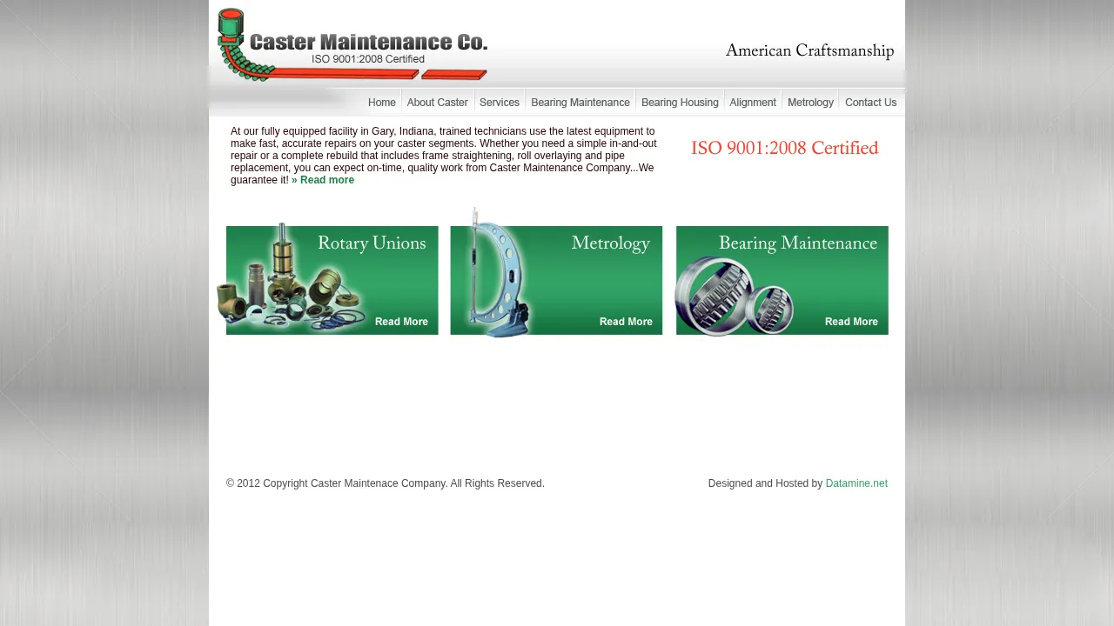The width and height of the screenshot is (1114, 626).
Task: Go to the About Caster page
Action: [x=437, y=103]
